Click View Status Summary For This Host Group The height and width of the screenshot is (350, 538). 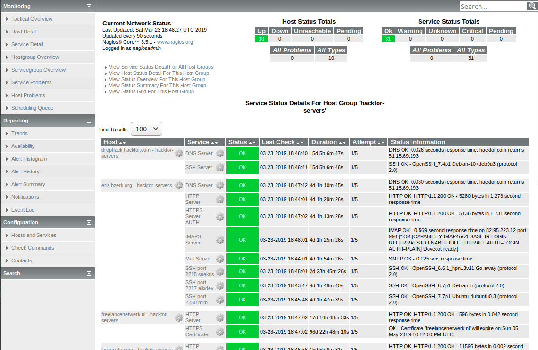tap(158, 86)
